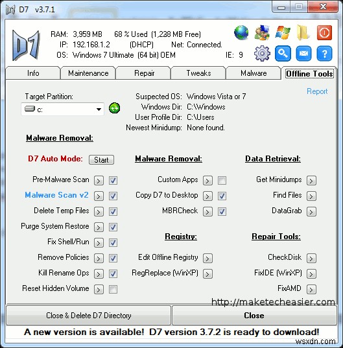The width and height of the screenshot is (343, 348).
Task: Click the Malware Scan v2 label
Action: coord(56,195)
